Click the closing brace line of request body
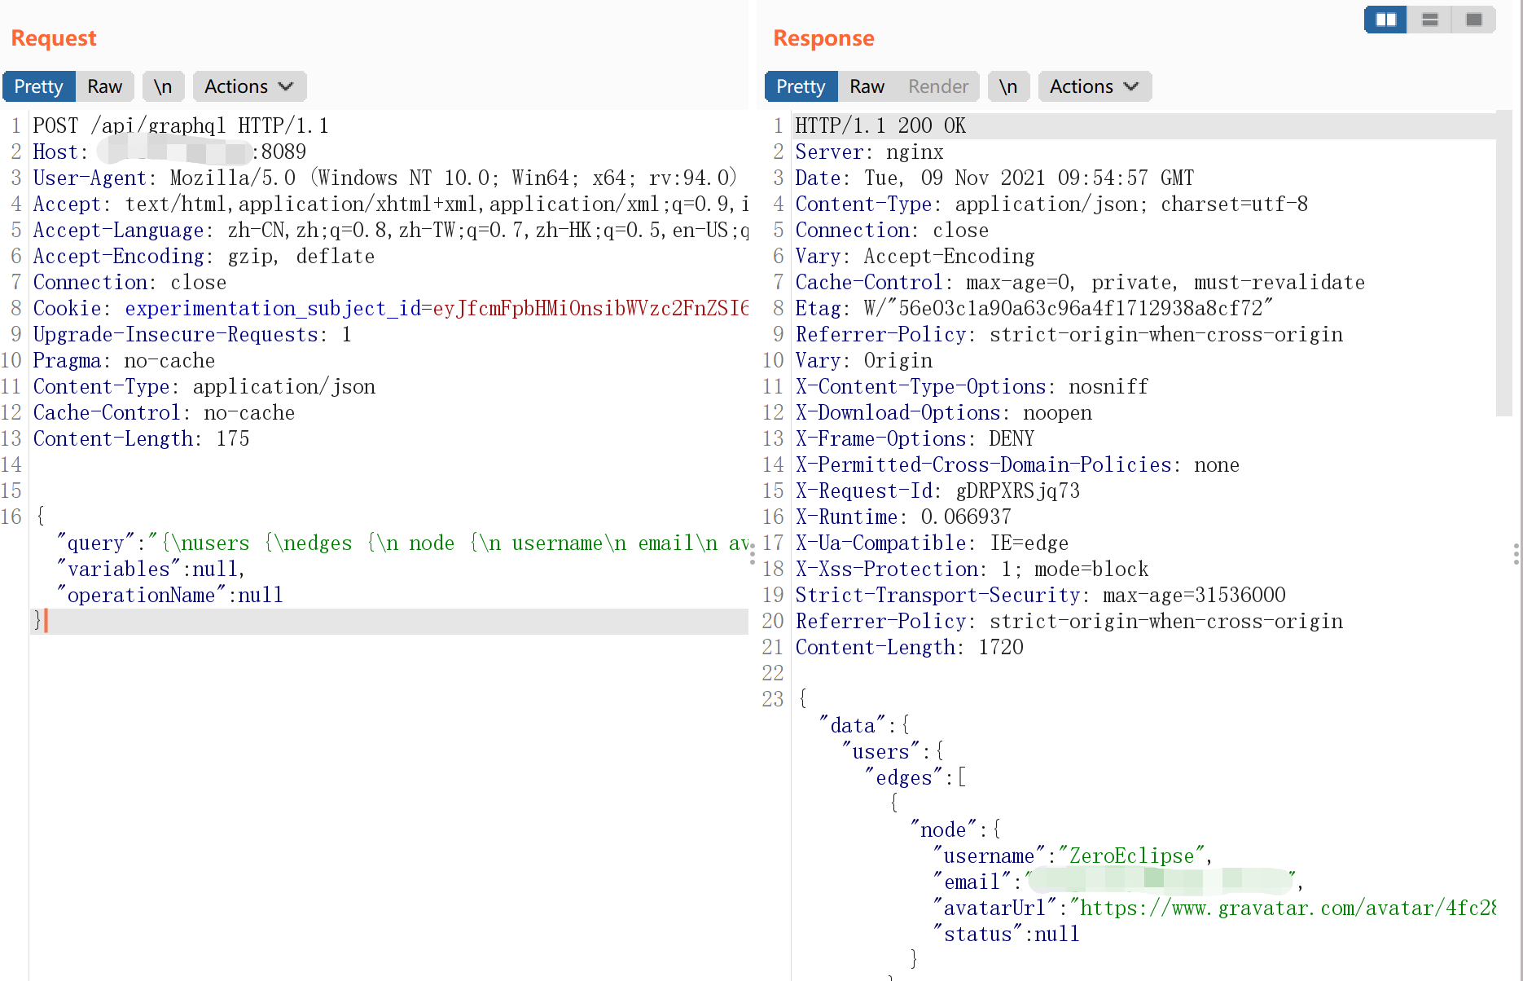Screen dimensions: 1523x981 pyautogui.click(x=389, y=621)
